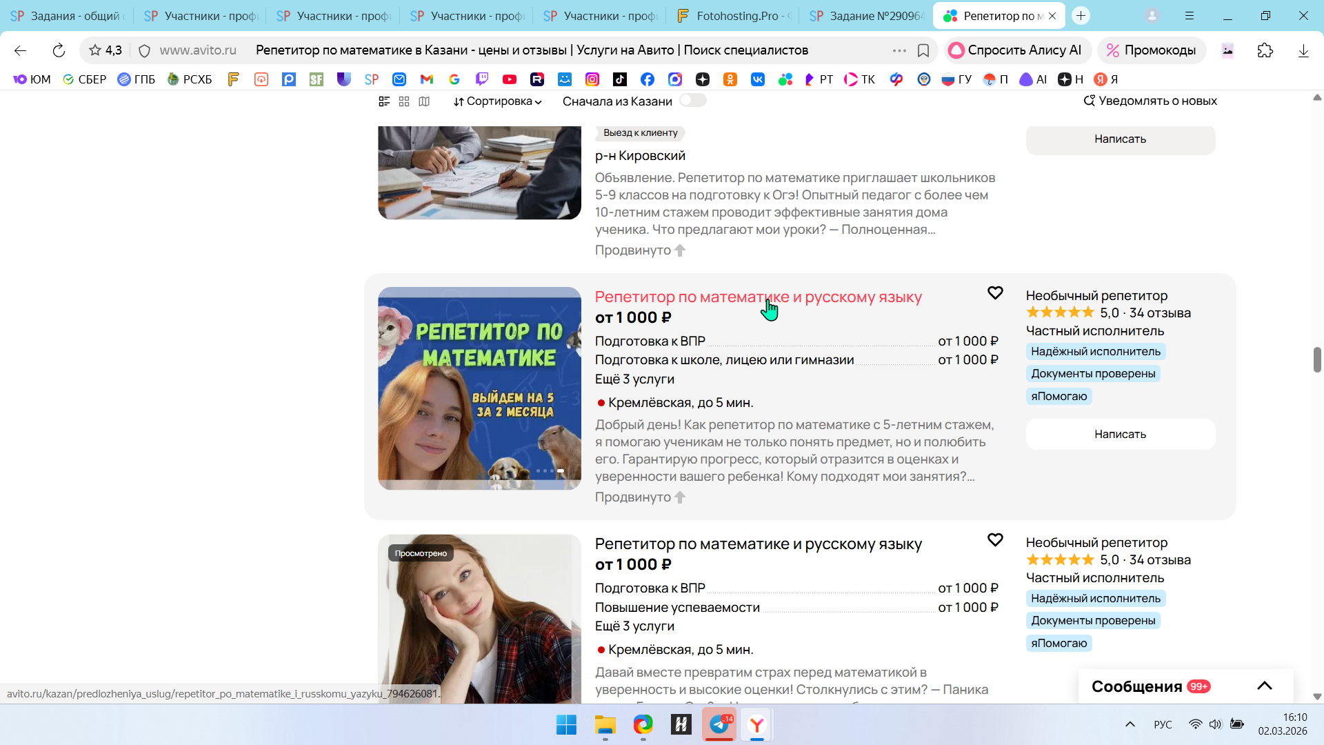Open 'Репетитор по математике и русскому' red link
The height and width of the screenshot is (745, 1324).
(x=758, y=297)
